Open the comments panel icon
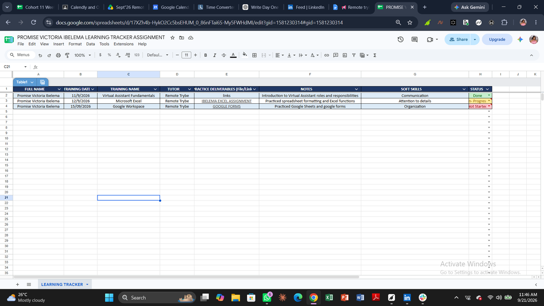544x306 pixels. pos(415,39)
